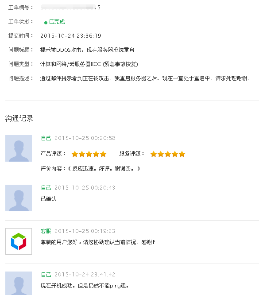259x295 pixels.
Task: Click the user avatar beside the star ratings
Action: click(19, 148)
